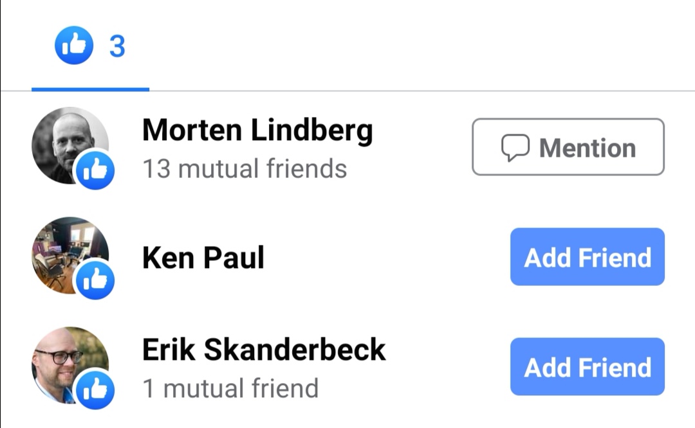This screenshot has height=428, width=695.
Task: Click the blank space beside Ken Paul's name
Action: point(385,256)
